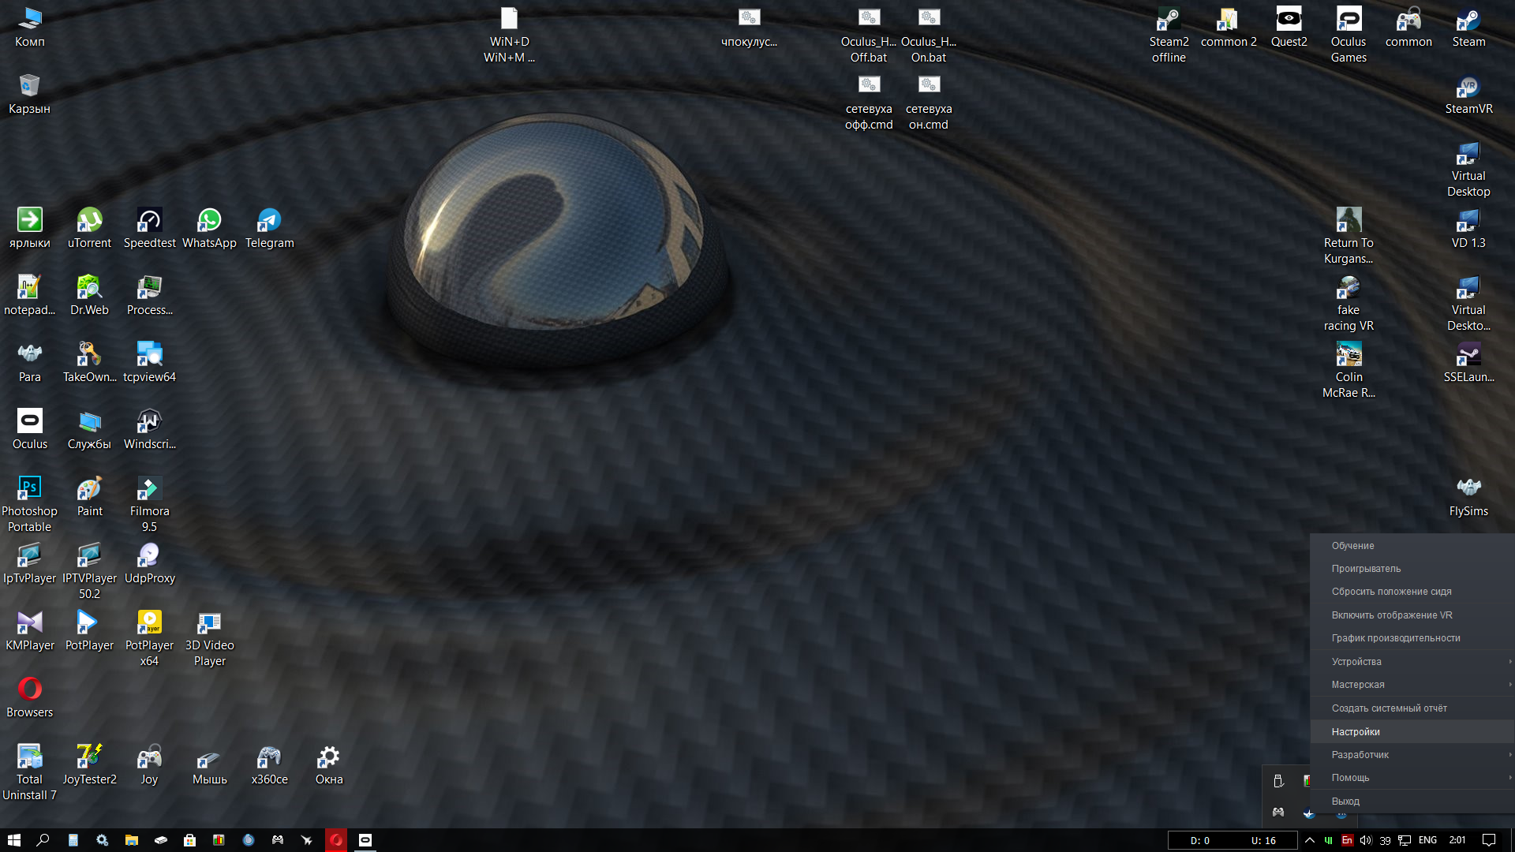Screen dimensions: 1515x852
Task: Select the WiN+D WiN+M text file
Action: pyautogui.click(x=509, y=34)
